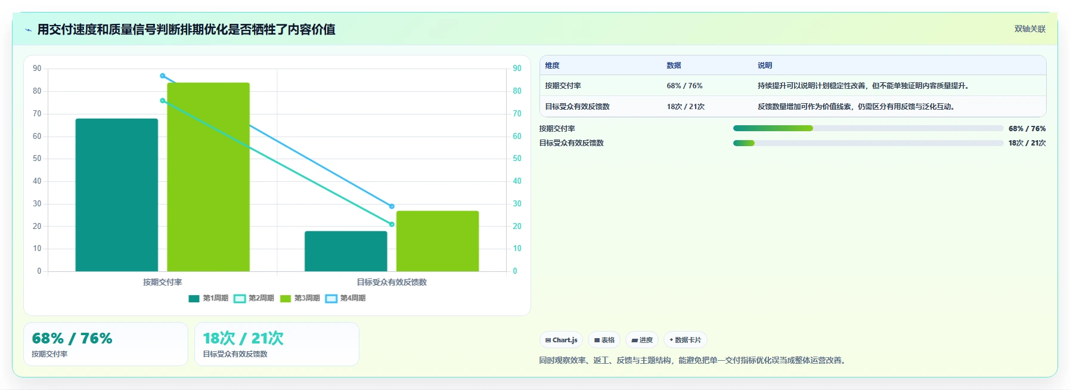Image resolution: width=1070 pixels, height=390 pixels.
Task: Open the 18次 / 21次 stat card
Action: point(277,344)
